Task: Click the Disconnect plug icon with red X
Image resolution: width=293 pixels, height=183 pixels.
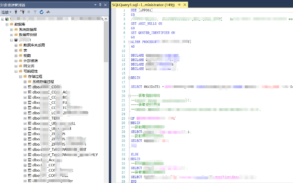Action: [x=22, y=12]
